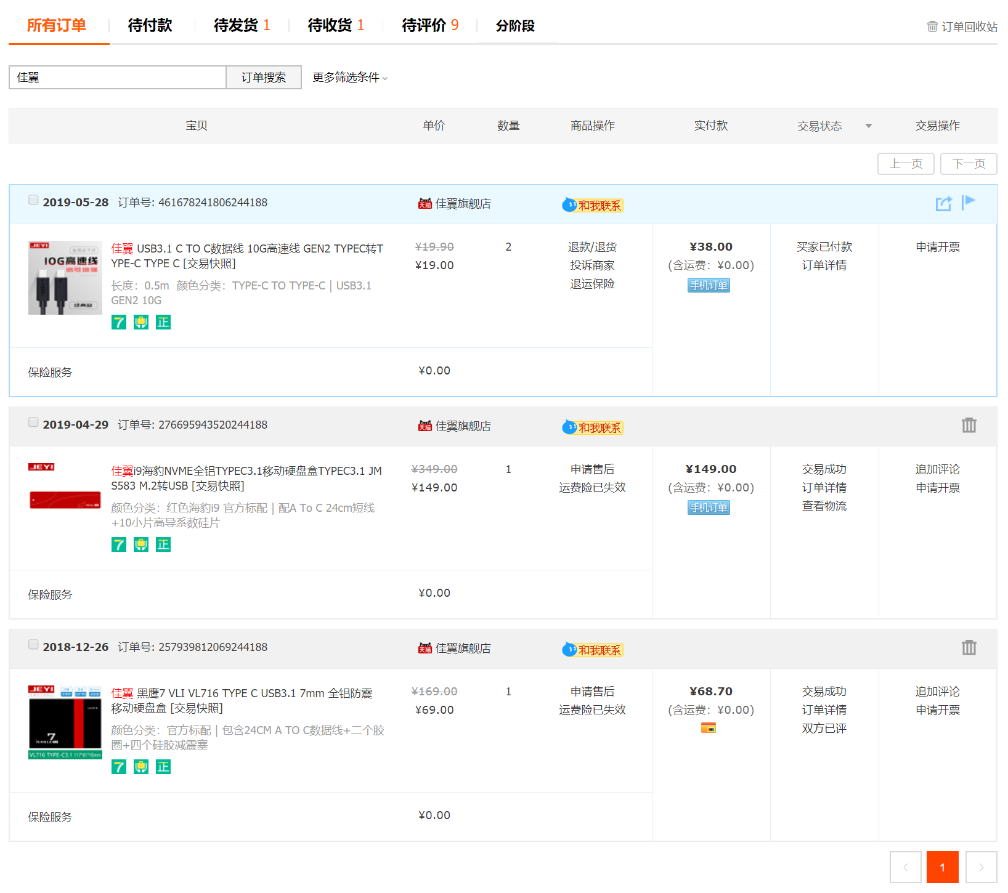
Task: Click 退款/退货 for USB3.1 cable order
Action: (592, 247)
